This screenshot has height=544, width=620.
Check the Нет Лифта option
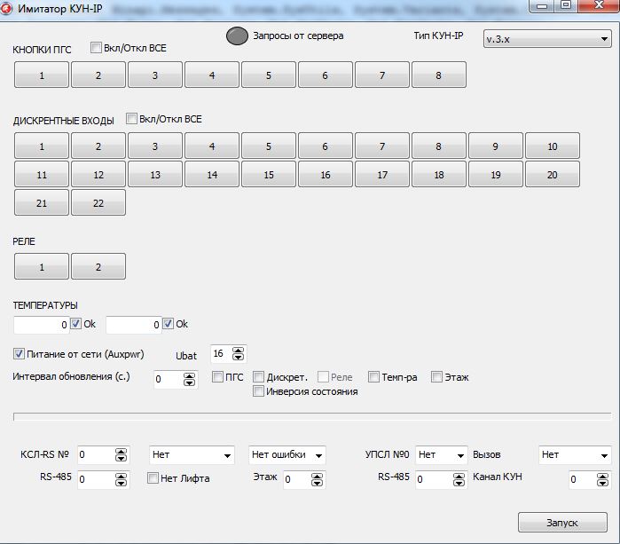click(x=153, y=478)
